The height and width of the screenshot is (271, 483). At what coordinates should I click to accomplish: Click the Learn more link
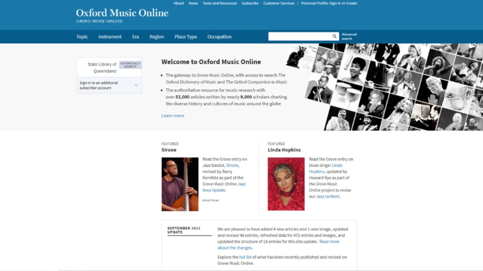pyautogui.click(x=173, y=115)
